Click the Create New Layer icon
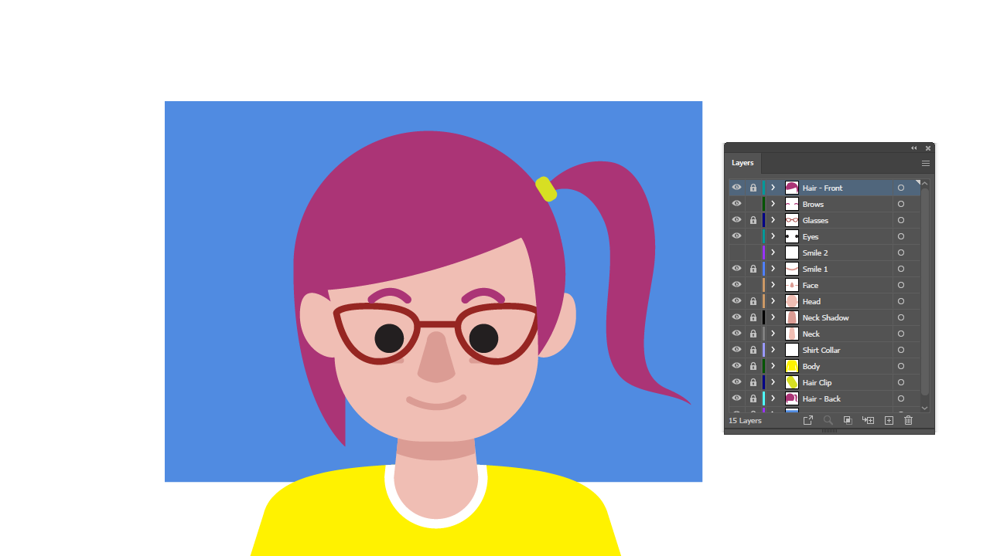 [x=889, y=420]
